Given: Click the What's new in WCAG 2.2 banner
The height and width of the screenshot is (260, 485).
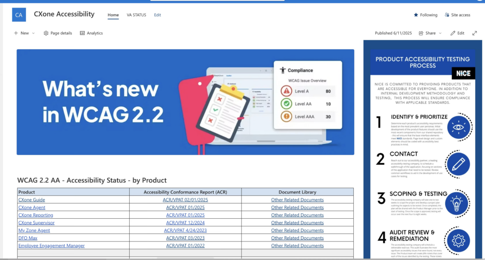Looking at the screenshot, I should [185, 102].
